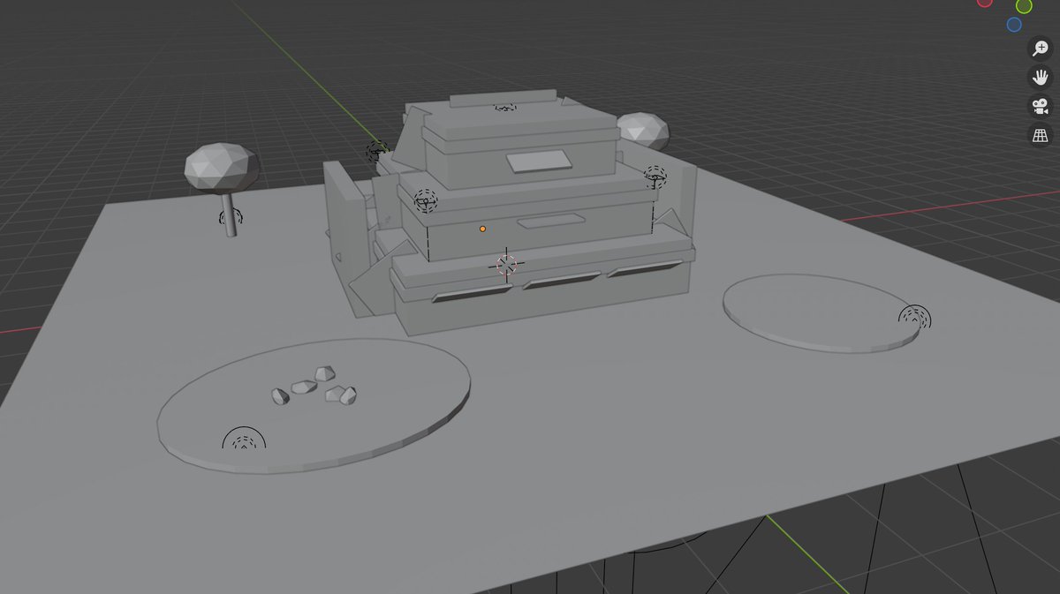Click the 3D cursor crosshair on the building
The width and height of the screenshot is (1060, 594).
(x=506, y=264)
